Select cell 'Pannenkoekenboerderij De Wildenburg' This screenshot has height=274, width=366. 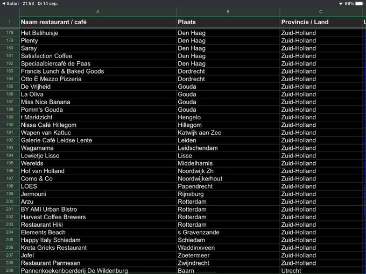[x=98, y=270]
